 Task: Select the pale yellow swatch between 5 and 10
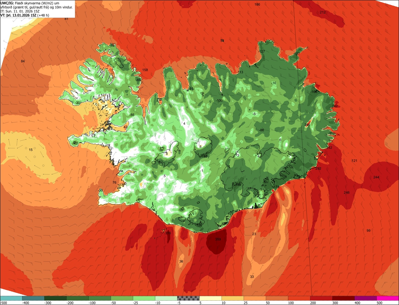[x=210, y=298]
